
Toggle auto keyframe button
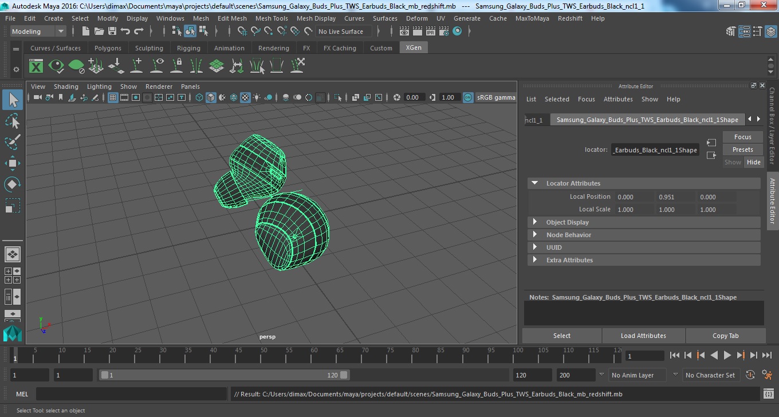click(x=750, y=375)
